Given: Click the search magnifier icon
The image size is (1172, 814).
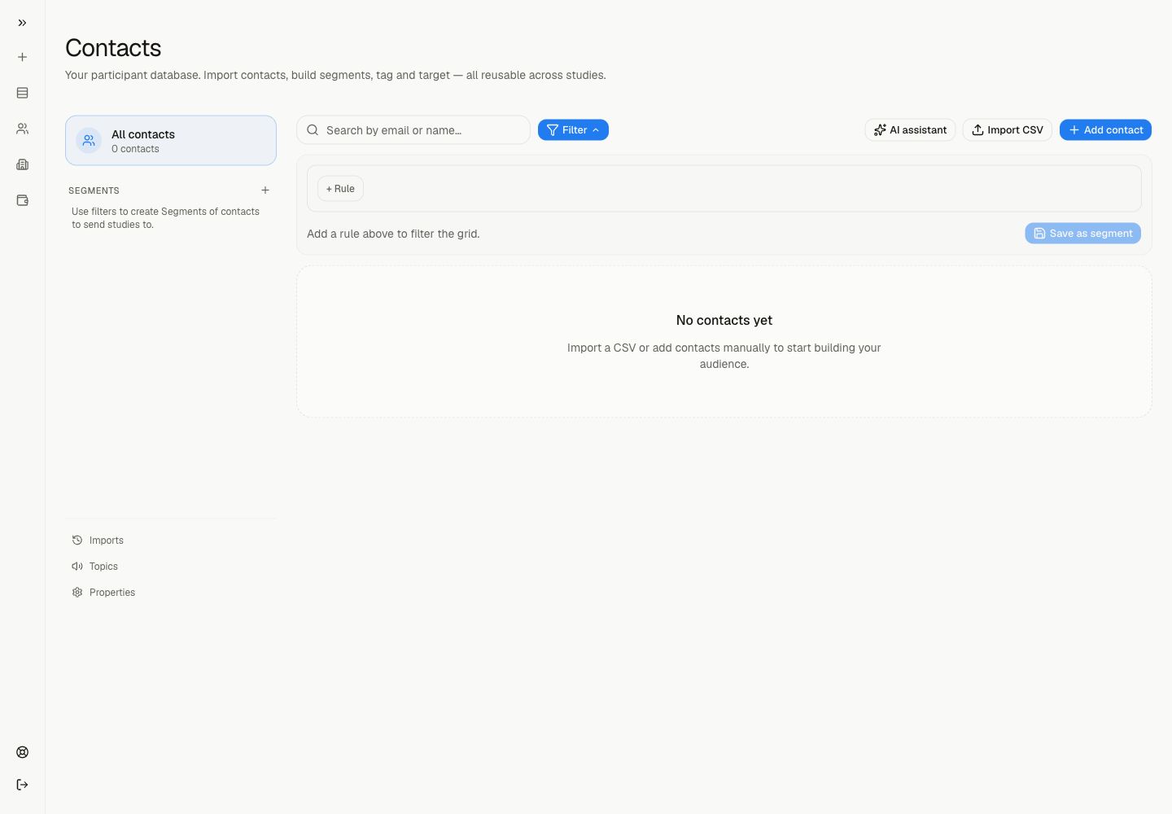Looking at the screenshot, I should click(x=313, y=130).
